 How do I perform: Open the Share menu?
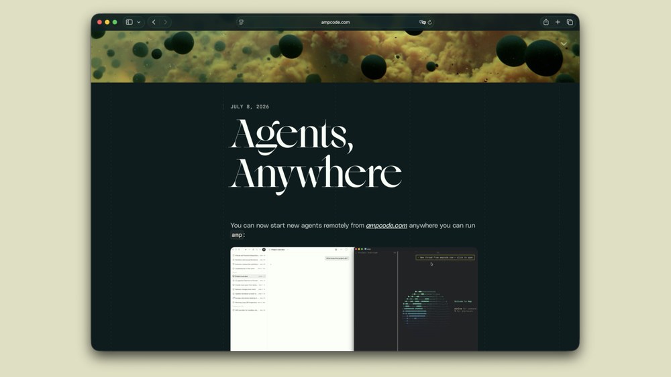pos(546,22)
